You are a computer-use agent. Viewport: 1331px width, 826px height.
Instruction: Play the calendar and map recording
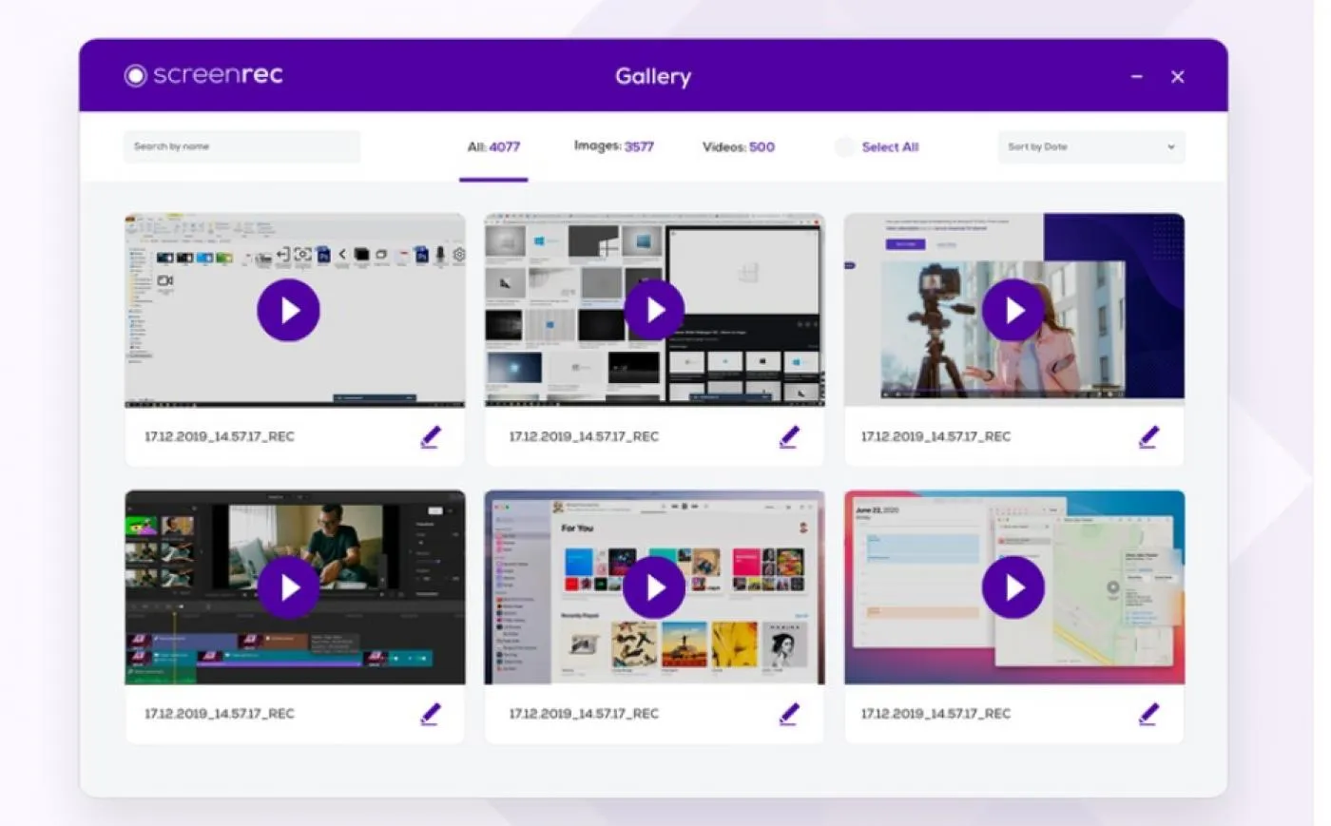point(1013,587)
